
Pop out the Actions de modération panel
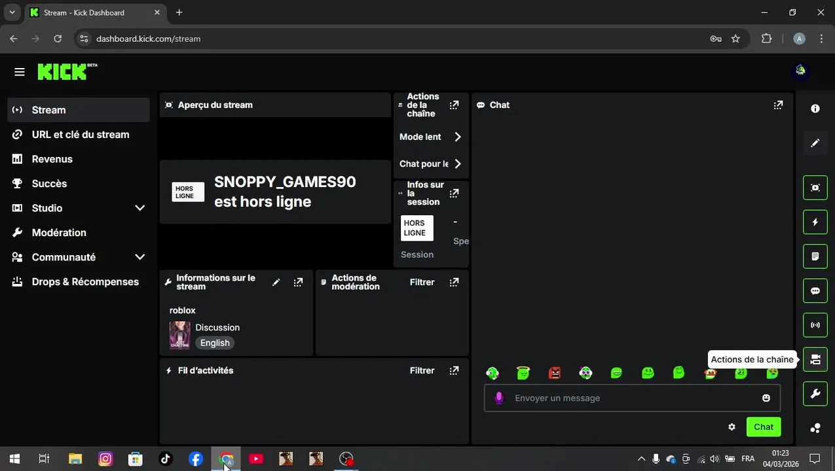455,282
